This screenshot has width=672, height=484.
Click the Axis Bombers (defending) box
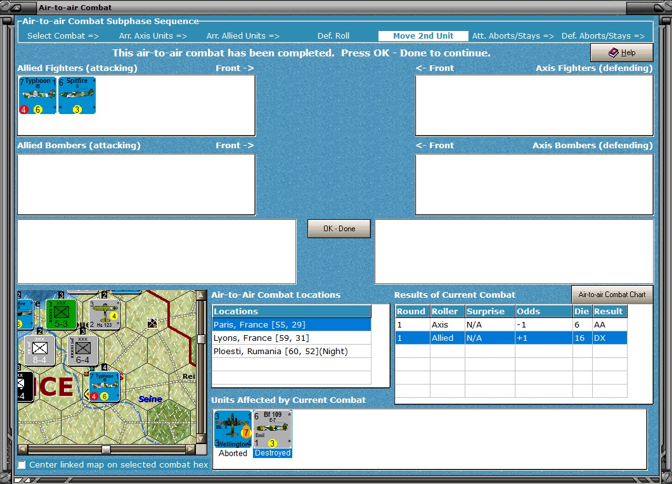[534, 184]
